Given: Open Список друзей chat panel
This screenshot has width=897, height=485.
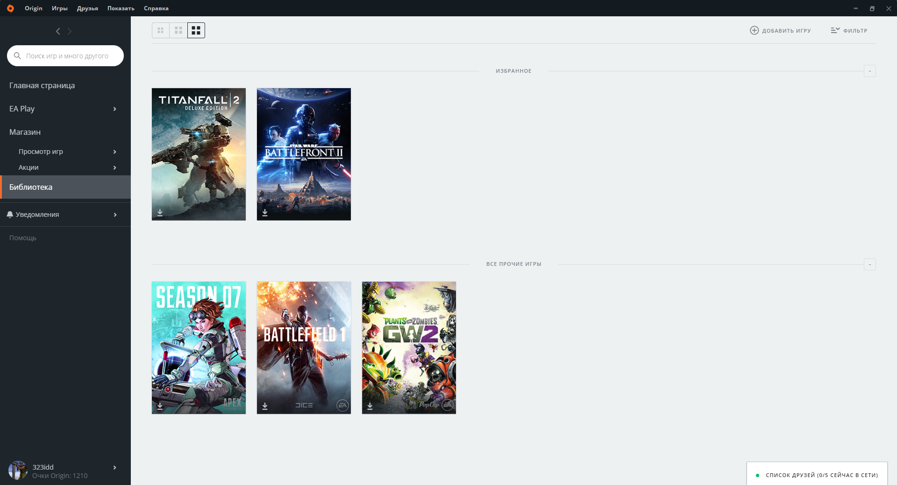Looking at the screenshot, I should tap(817, 474).
